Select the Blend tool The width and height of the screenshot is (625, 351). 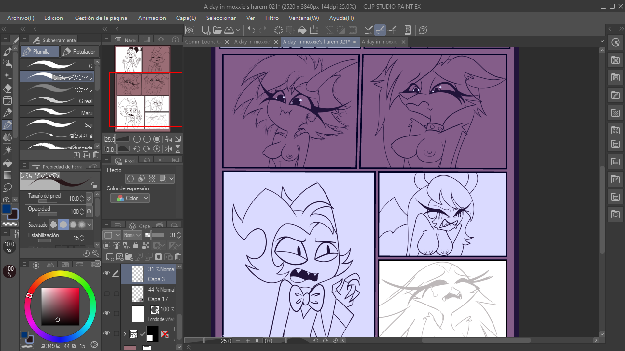click(x=7, y=137)
